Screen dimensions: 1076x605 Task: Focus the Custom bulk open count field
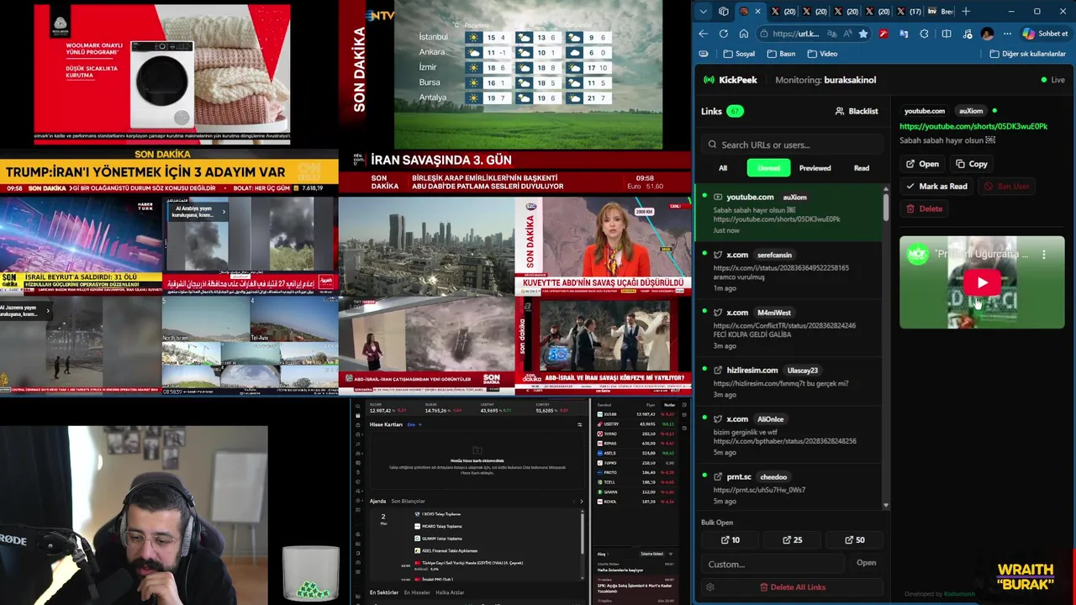773,564
